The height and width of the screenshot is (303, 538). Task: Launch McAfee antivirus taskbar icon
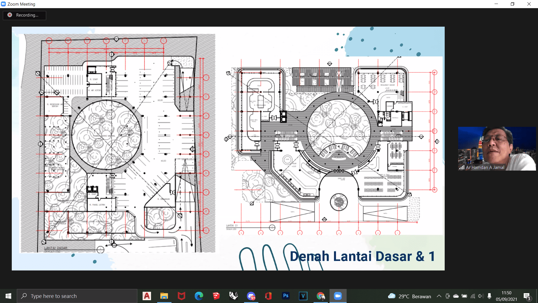[181, 296]
